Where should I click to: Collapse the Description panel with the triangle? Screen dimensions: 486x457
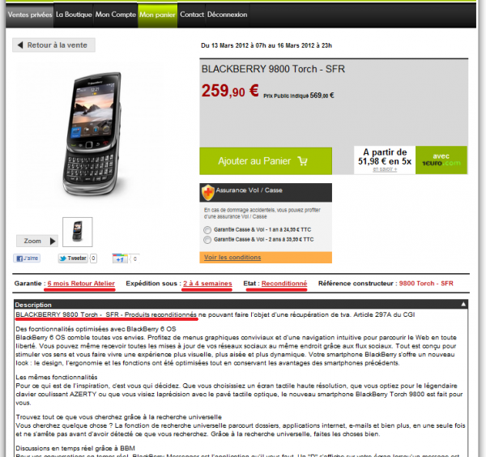click(x=463, y=304)
